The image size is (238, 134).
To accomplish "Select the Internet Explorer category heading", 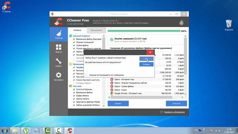I will [82, 36].
